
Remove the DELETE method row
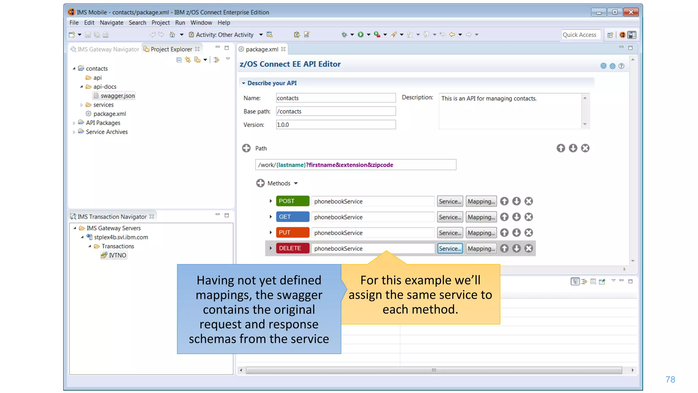click(x=529, y=248)
